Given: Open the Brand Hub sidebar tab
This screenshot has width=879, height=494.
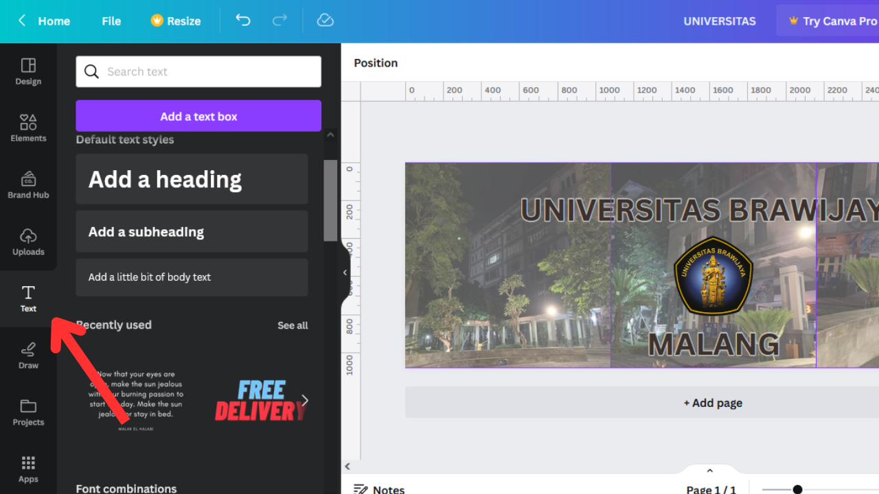Looking at the screenshot, I should [28, 185].
